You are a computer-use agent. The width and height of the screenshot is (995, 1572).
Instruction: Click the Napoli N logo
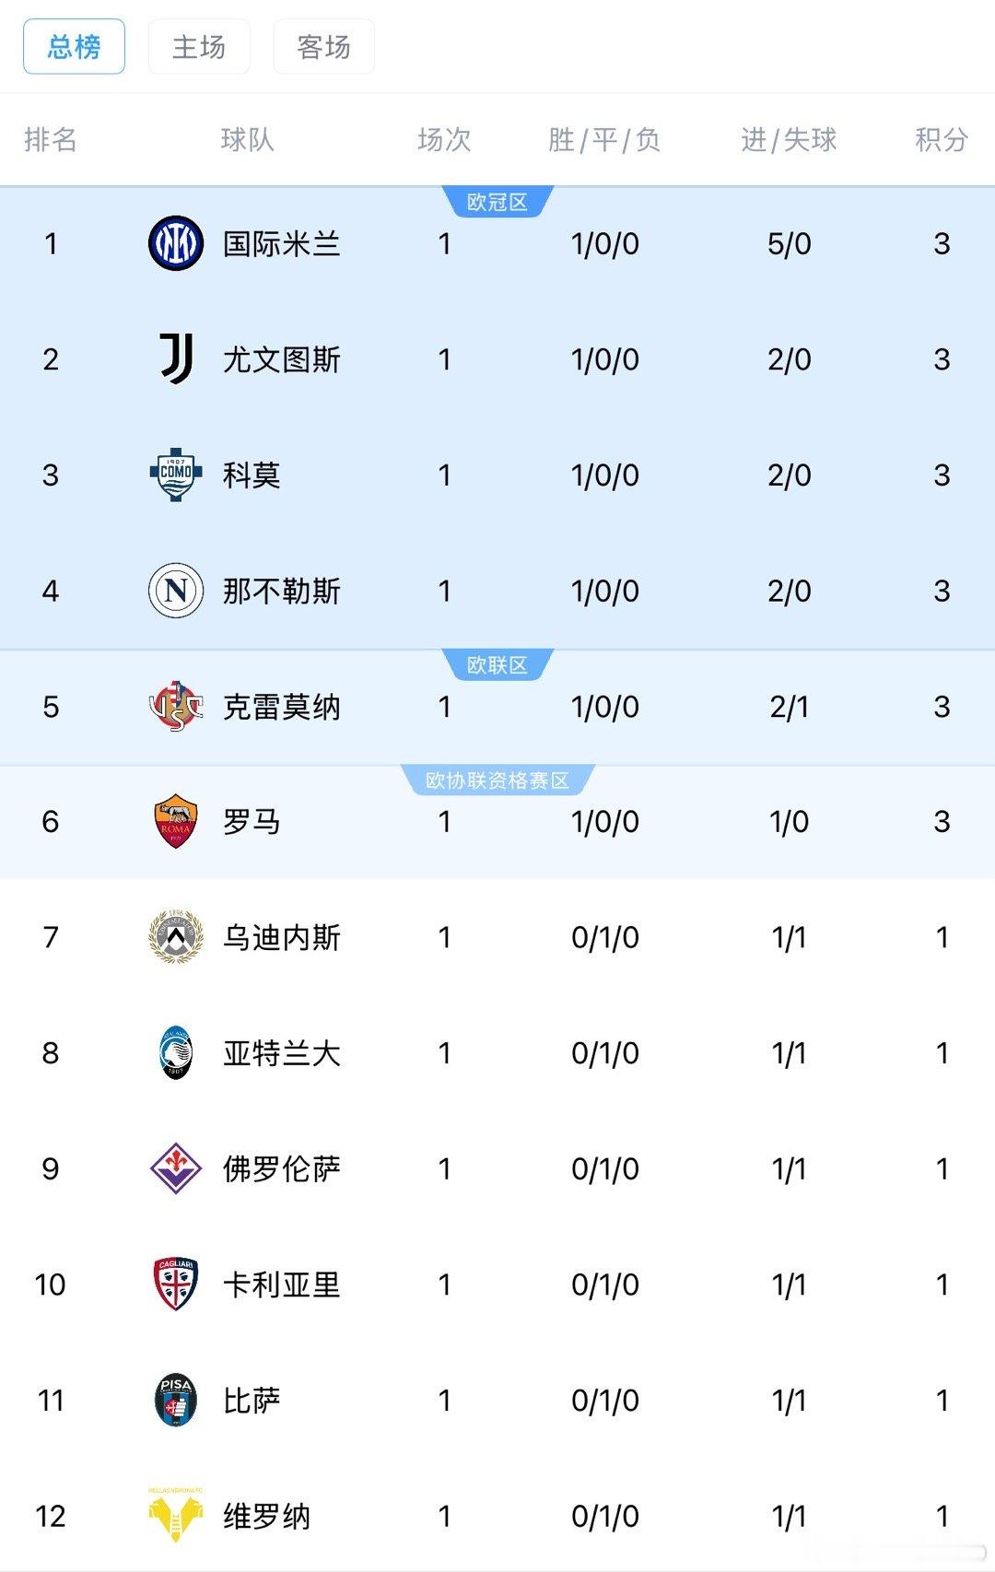tap(176, 591)
